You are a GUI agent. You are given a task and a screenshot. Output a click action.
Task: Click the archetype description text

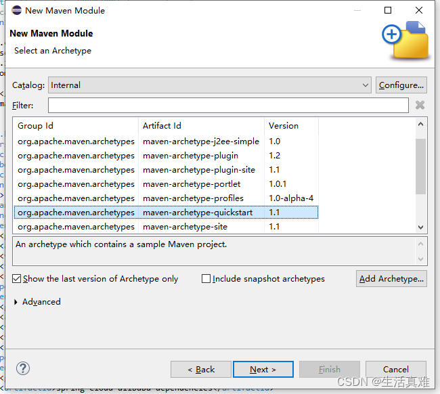click(121, 244)
